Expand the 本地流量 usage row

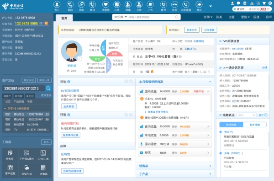208,135
